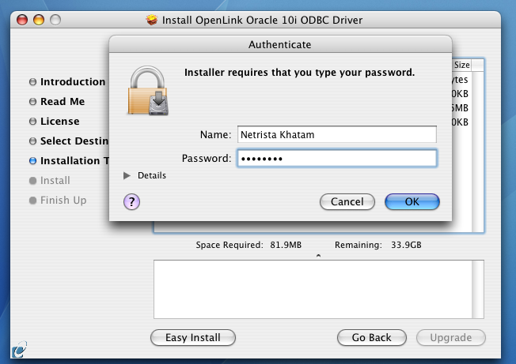Click the grey bullet beside Install

[x=32, y=180]
